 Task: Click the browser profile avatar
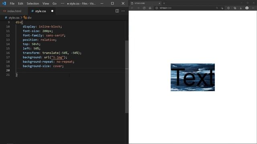pos(247,8)
